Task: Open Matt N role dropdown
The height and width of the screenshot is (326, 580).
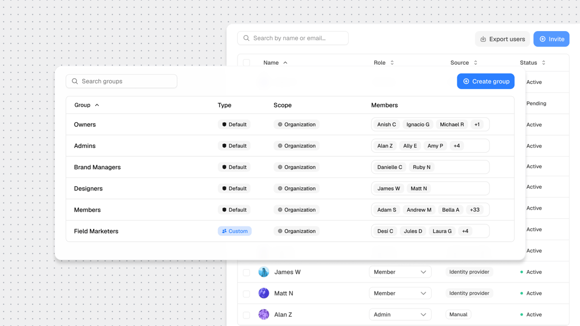Action: click(400, 293)
